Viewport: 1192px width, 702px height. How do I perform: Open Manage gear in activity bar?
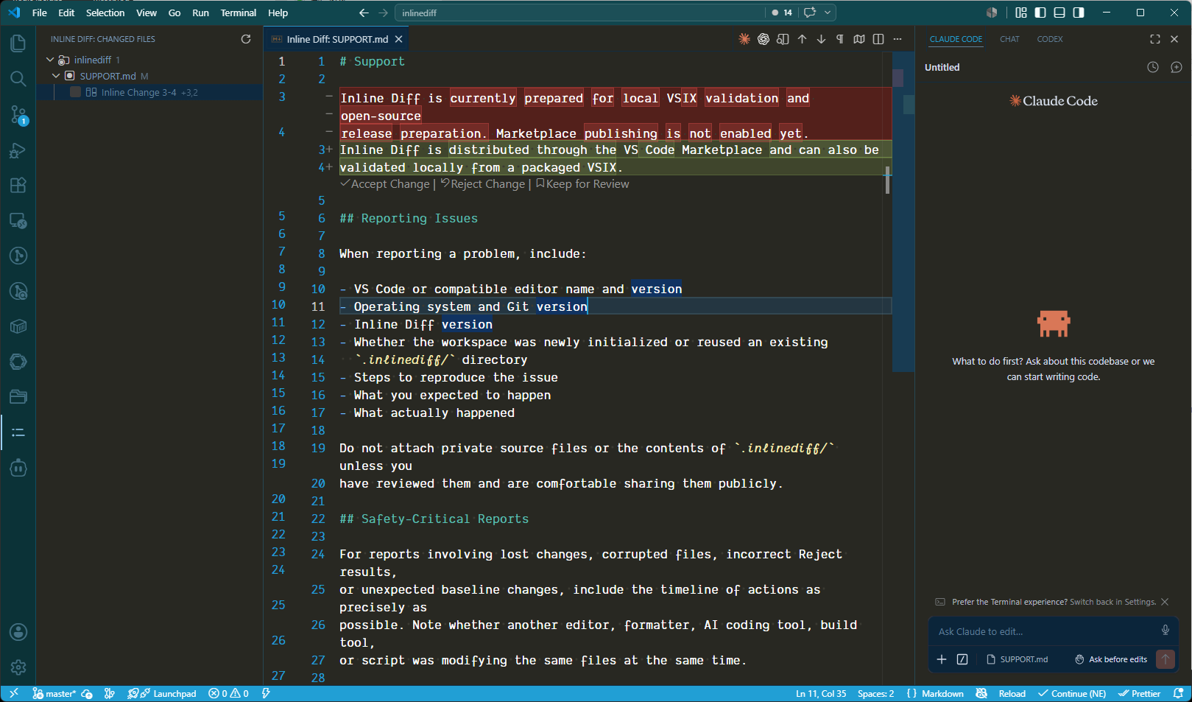(18, 667)
